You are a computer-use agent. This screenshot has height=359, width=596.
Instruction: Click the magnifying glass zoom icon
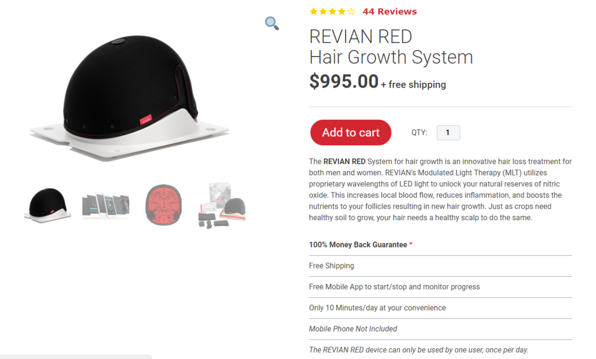tap(272, 23)
